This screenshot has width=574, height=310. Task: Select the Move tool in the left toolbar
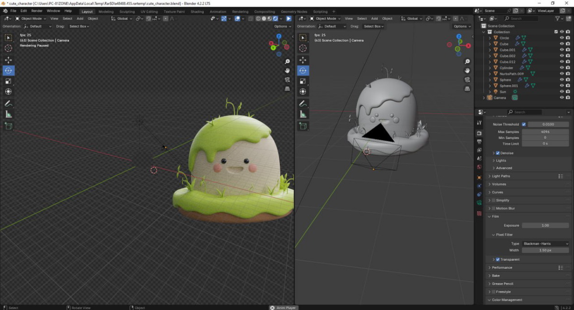click(8, 59)
